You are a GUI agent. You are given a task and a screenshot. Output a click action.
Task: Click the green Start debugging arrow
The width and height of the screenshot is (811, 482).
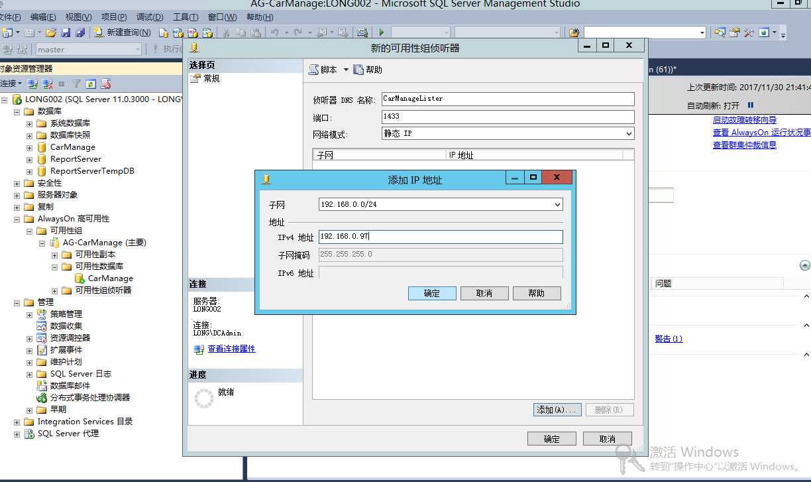(x=382, y=32)
